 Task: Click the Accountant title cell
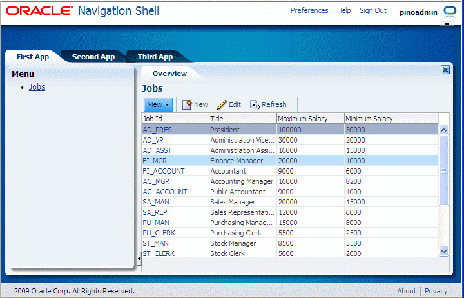click(243, 171)
